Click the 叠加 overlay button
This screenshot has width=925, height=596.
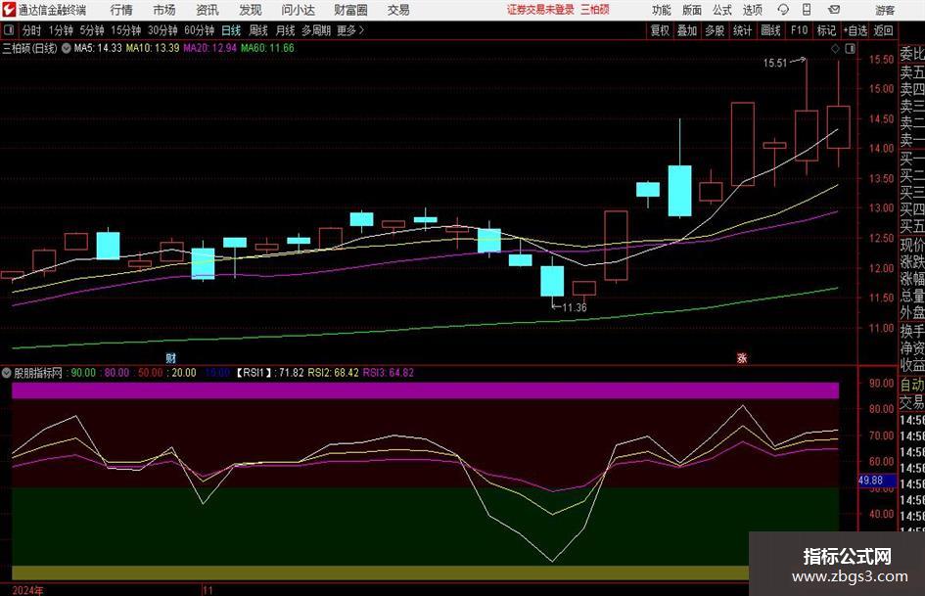687,30
